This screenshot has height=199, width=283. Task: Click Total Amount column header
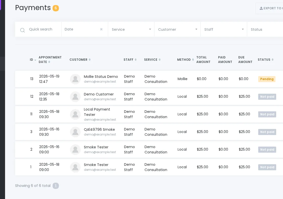(203, 59)
